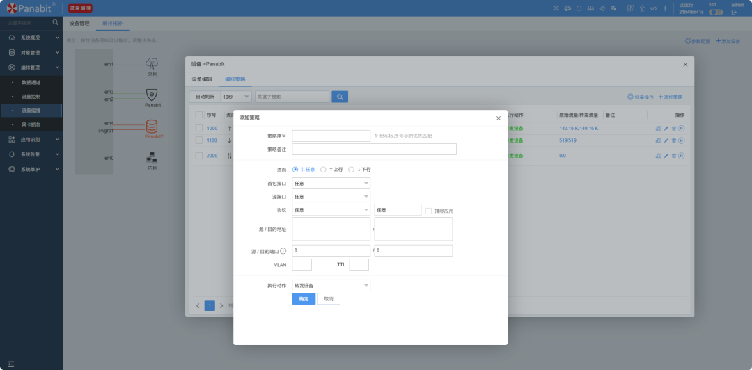
Task: Open the manual book icon
Action: tap(591, 8)
